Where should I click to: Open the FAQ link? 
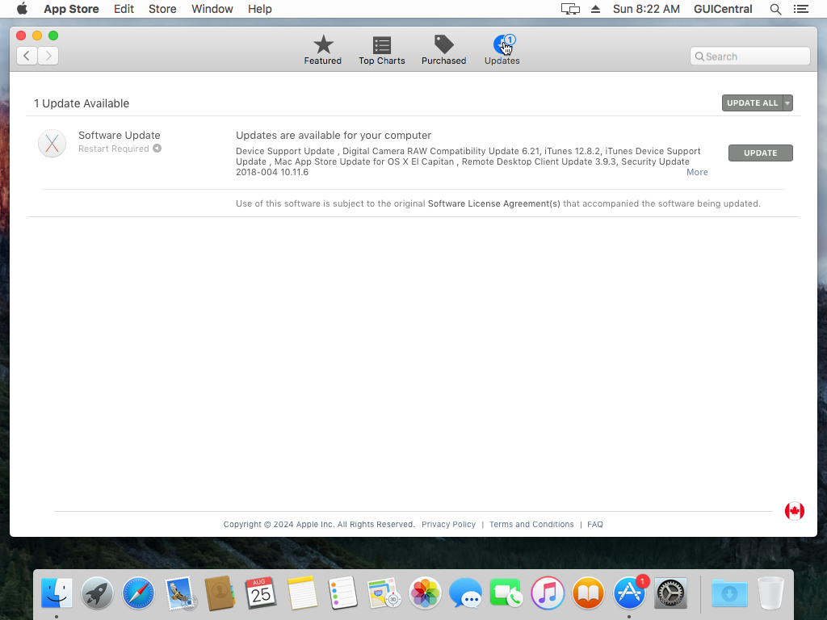click(595, 524)
